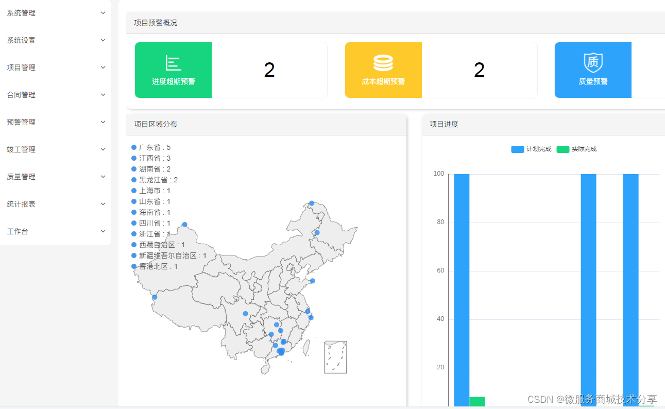The height and width of the screenshot is (409, 665).
Task: Toggle the 实际完成 green legend swatch
Action: 563,149
